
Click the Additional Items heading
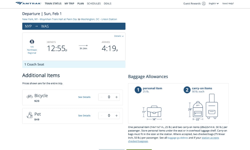pos(41,75)
